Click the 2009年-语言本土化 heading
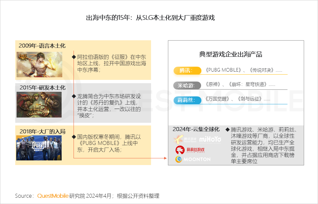This screenshot has height=204, width=318. click(x=42, y=46)
